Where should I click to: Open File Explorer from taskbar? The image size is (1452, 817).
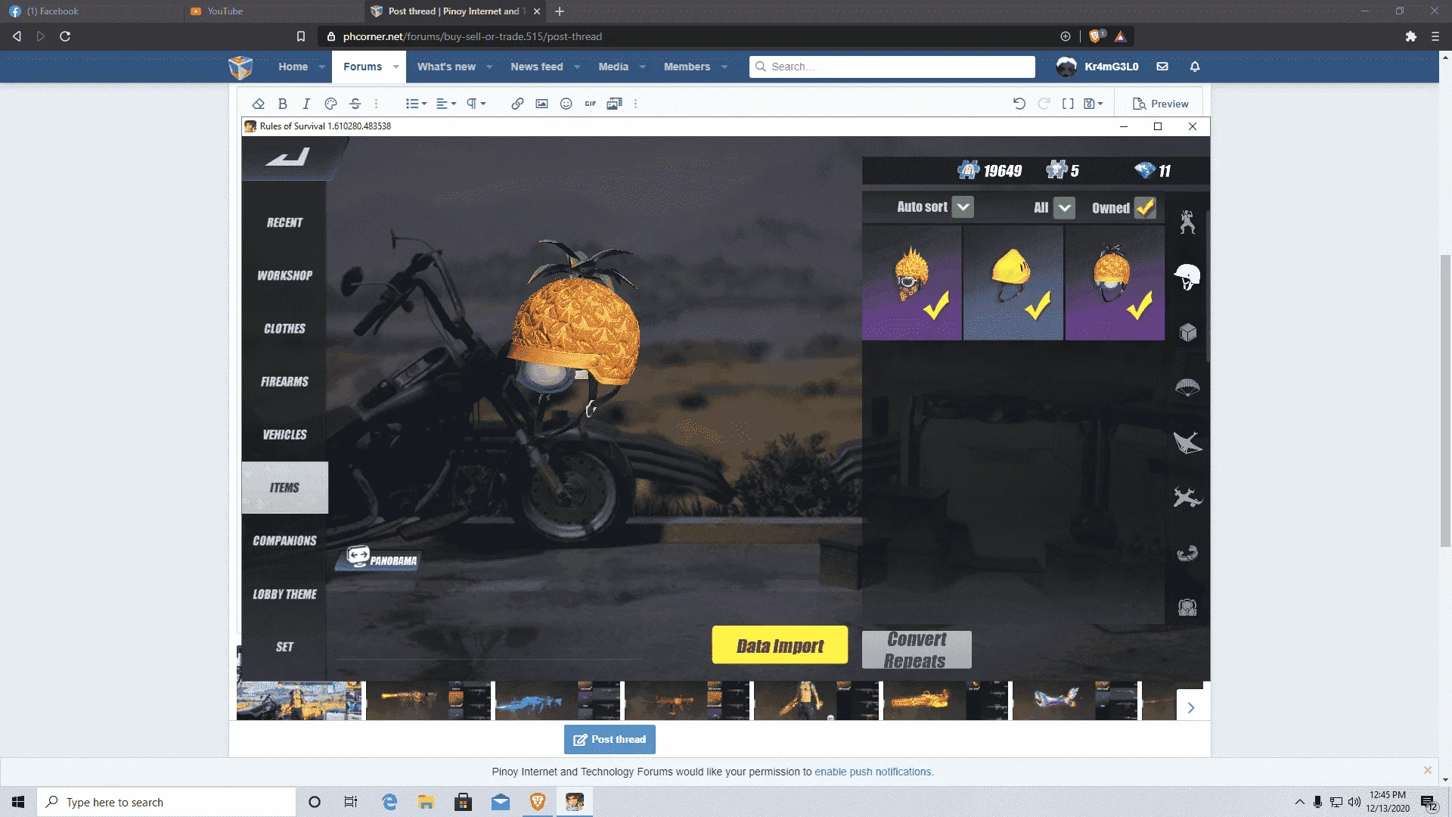[427, 802]
